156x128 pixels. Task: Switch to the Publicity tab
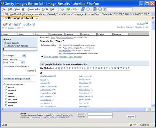coord(121,34)
